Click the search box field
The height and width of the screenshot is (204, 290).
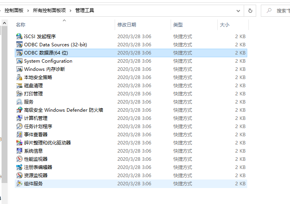tap(276, 11)
